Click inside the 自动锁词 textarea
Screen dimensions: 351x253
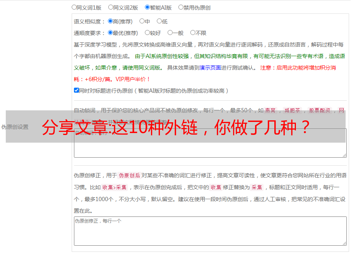pyautogui.click(x=210, y=143)
